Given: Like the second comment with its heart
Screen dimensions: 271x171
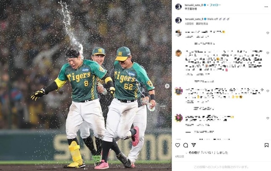Looking at the screenshot, I should click(x=268, y=53).
